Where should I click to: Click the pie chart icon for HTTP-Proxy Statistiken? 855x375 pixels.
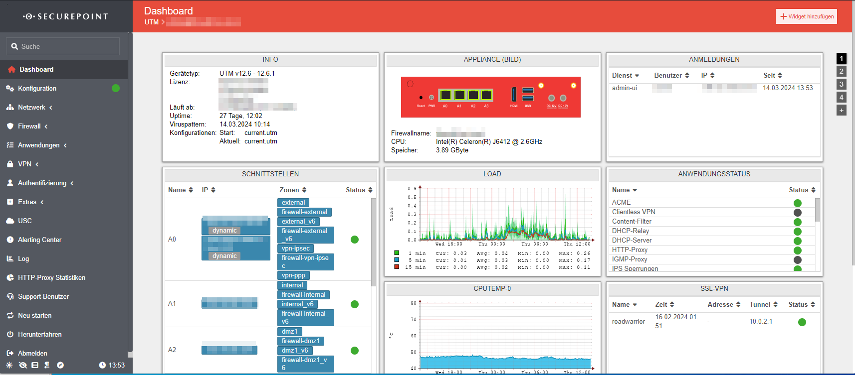pos(10,277)
